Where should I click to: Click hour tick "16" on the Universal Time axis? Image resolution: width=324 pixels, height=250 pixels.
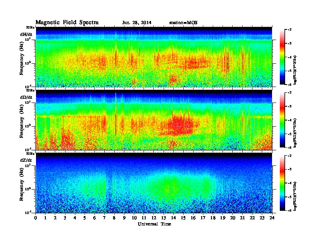193,218
